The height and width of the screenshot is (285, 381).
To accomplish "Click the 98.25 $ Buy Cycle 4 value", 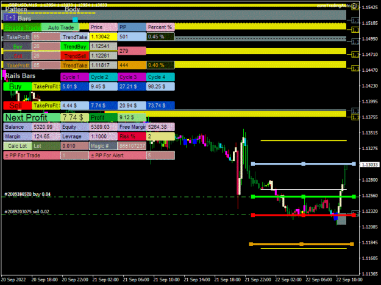I will (x=160, y=86).
